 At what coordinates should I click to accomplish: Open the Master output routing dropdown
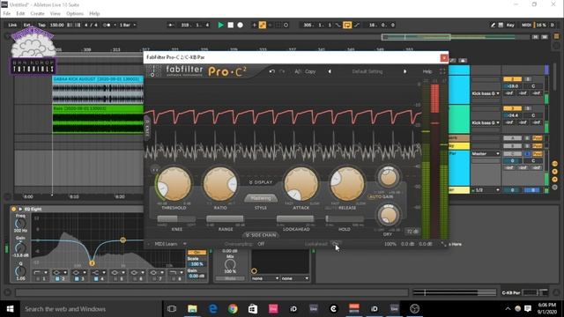(x=486, y=153)
